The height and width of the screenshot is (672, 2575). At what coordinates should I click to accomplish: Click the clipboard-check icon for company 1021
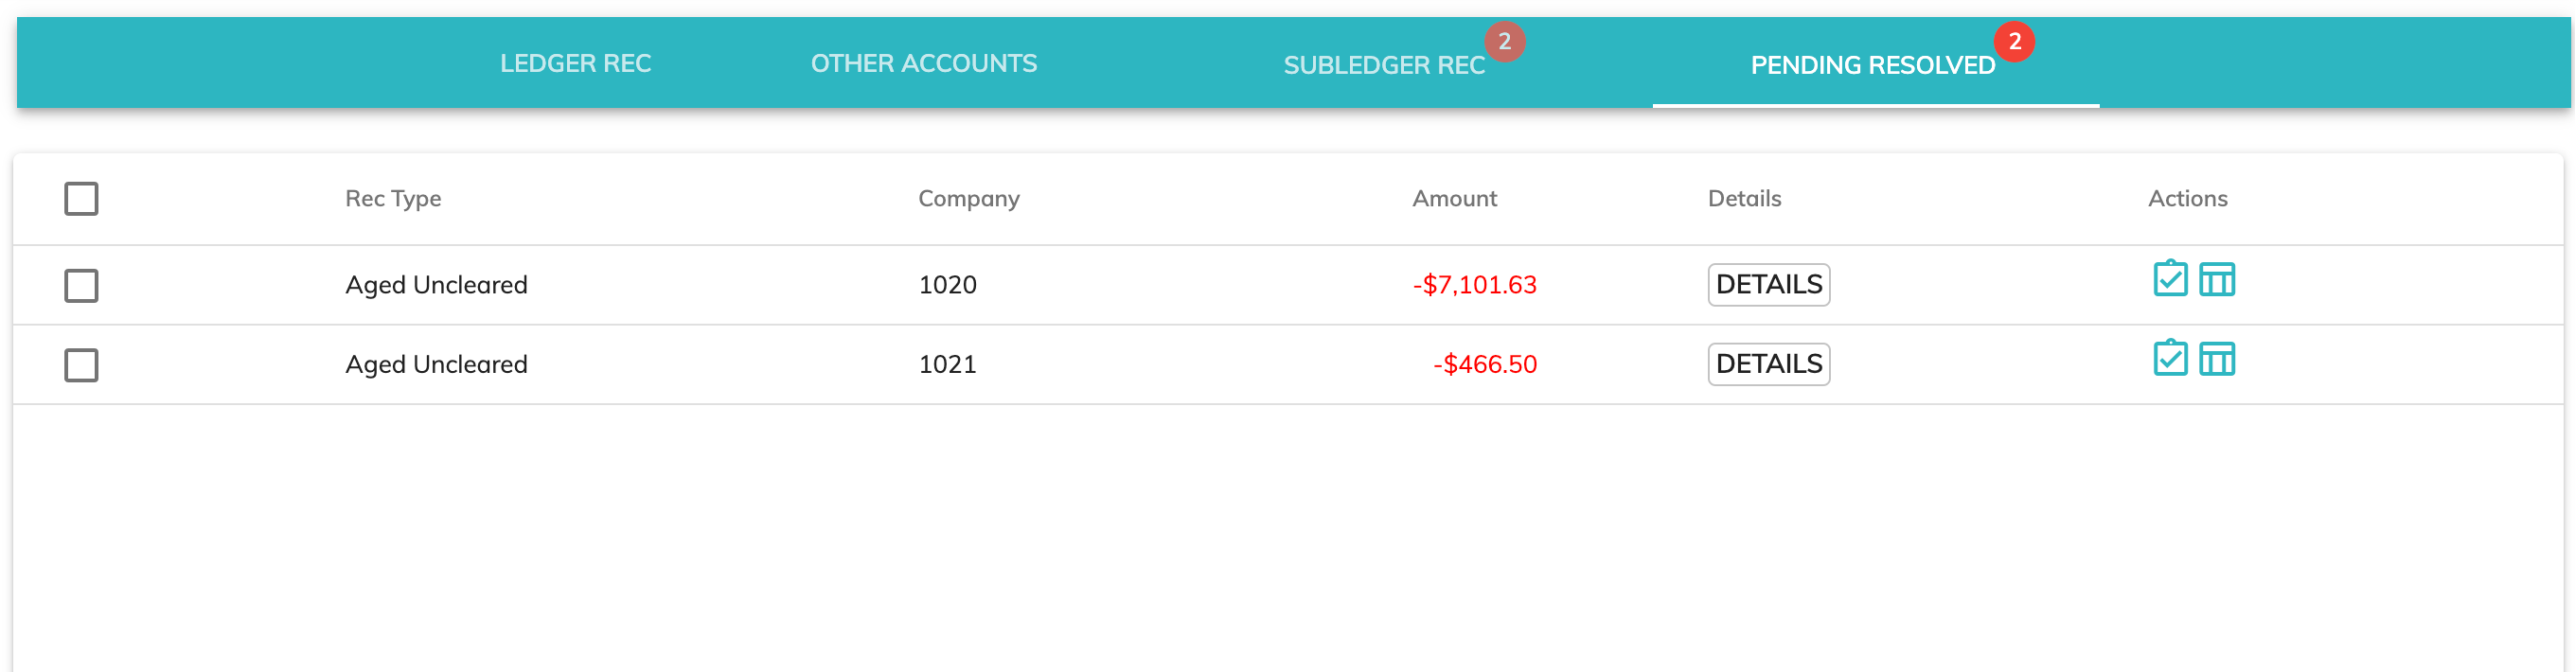(2169, 358)
